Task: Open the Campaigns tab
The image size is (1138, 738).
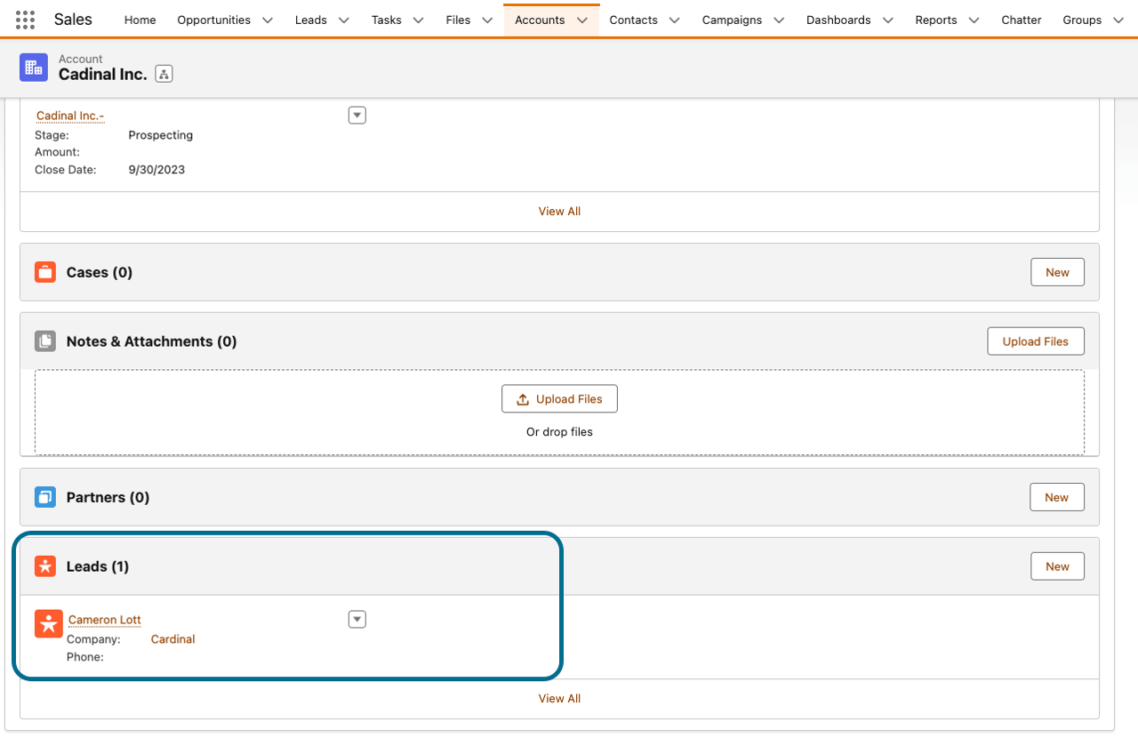Action: (733, 20)
